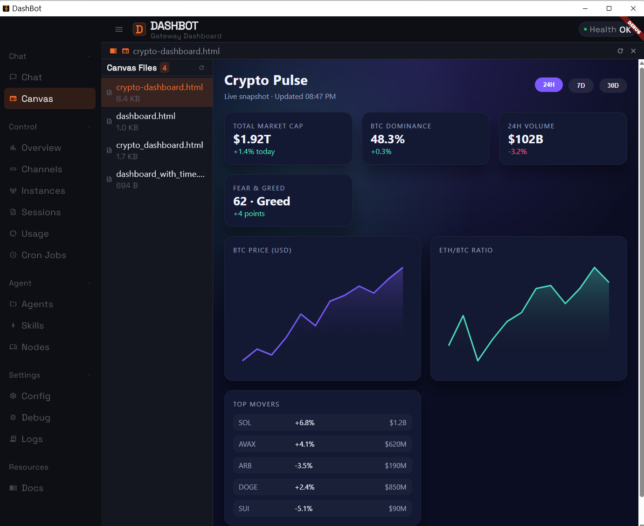Click the DashBot logo icon
Image resolution: width=644 pixels, height=526 pixels.
click(x=139, y=29)
